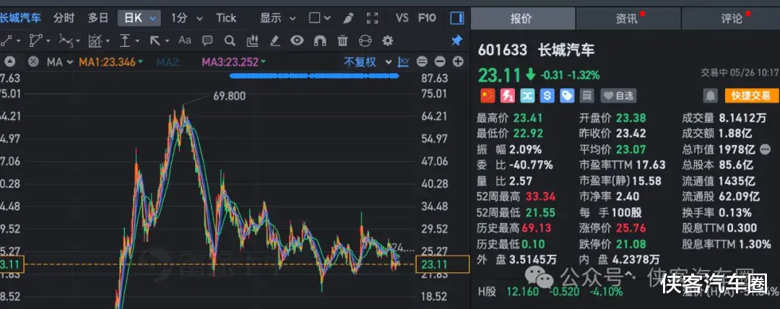Click the 市盈率TTM 17.63 value

[x=651, y=165]
